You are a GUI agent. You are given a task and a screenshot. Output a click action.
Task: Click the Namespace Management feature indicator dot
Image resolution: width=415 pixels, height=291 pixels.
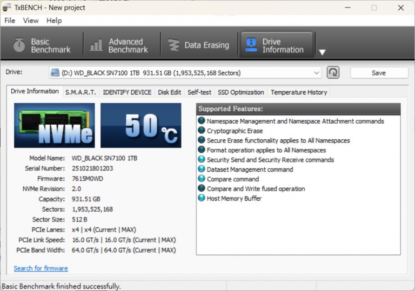tap(202, 120)
